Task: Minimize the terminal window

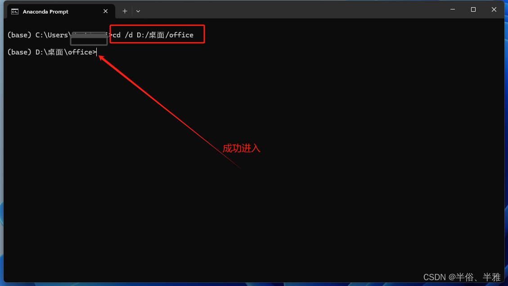Action: 453,9
